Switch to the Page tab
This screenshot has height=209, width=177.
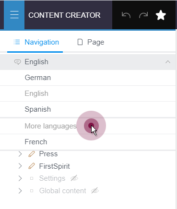(x=91, y=42)
